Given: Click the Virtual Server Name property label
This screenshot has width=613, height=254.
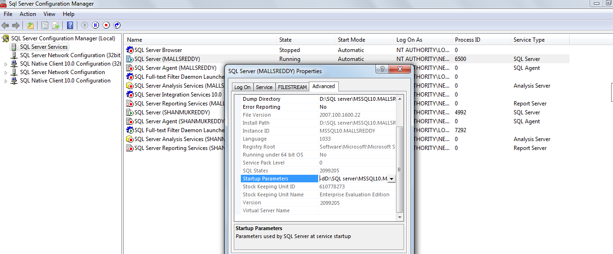Looking at the screenshot, I should tap(266, 210).
